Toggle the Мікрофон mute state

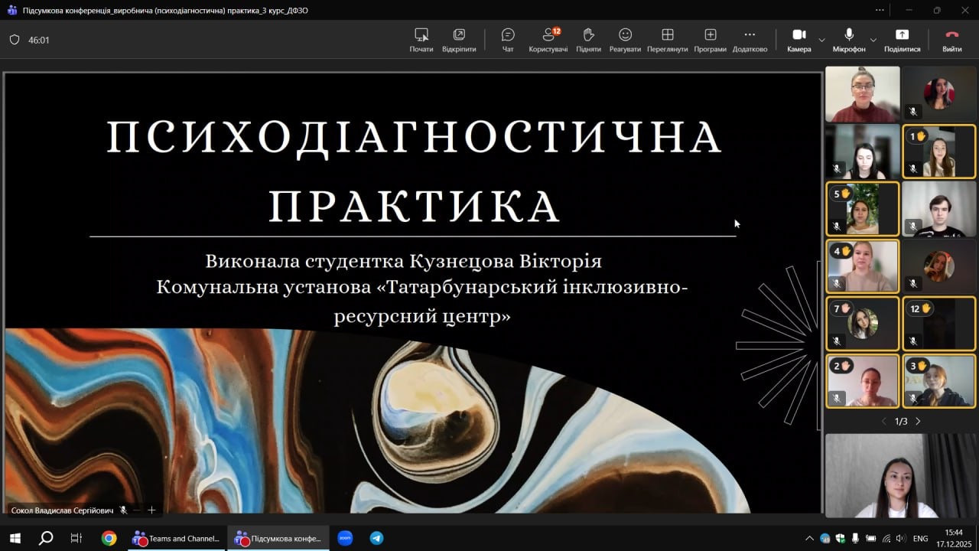tap(849, 40)
